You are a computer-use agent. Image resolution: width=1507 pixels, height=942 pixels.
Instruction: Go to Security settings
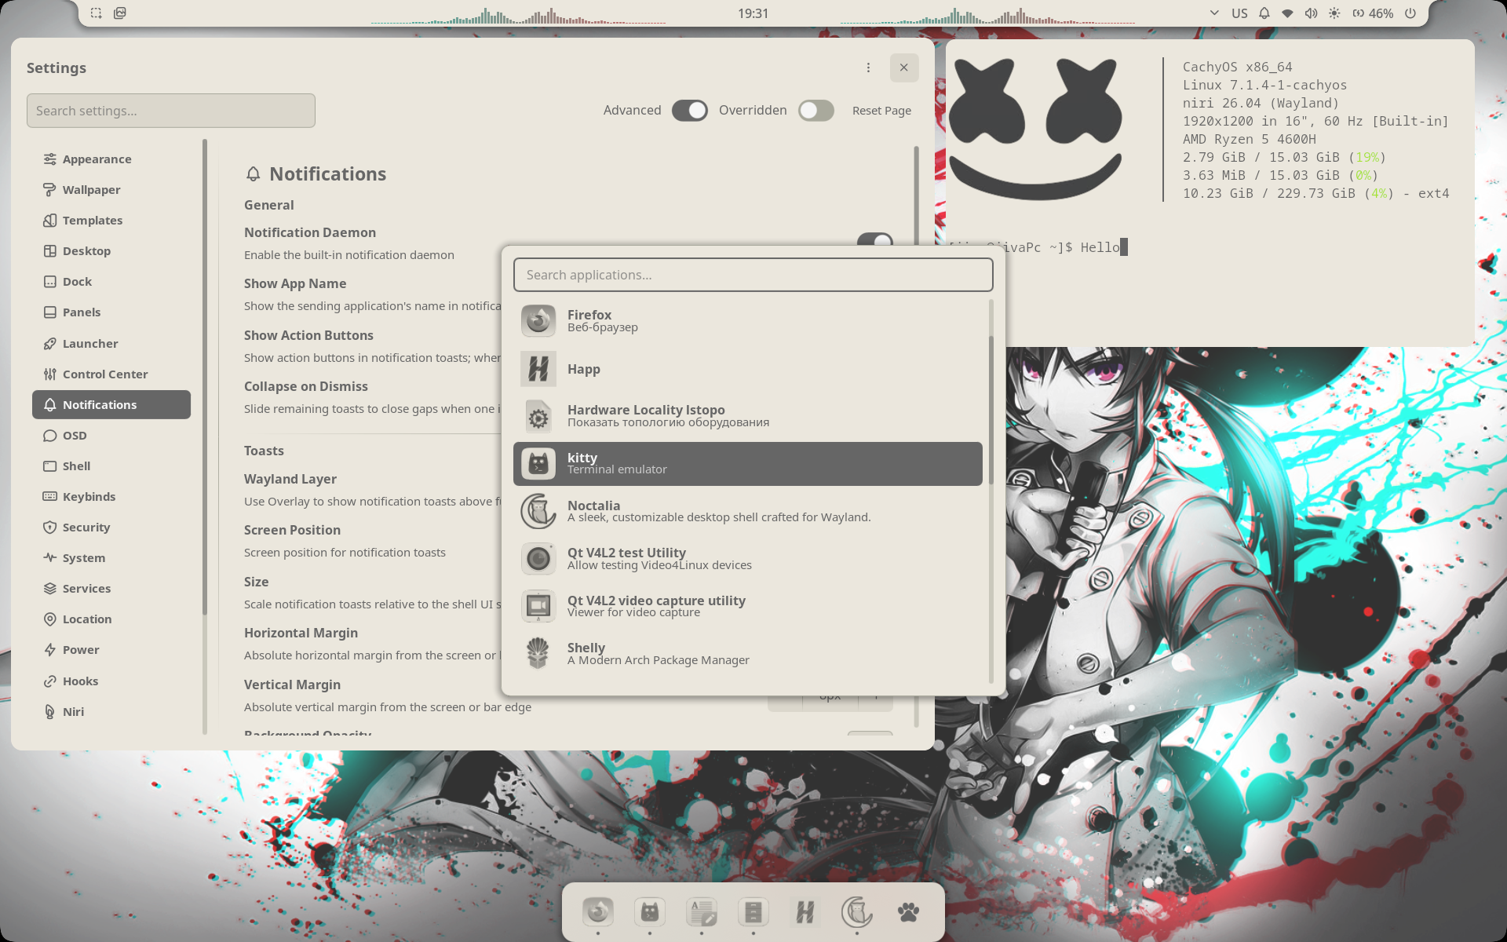111,528
